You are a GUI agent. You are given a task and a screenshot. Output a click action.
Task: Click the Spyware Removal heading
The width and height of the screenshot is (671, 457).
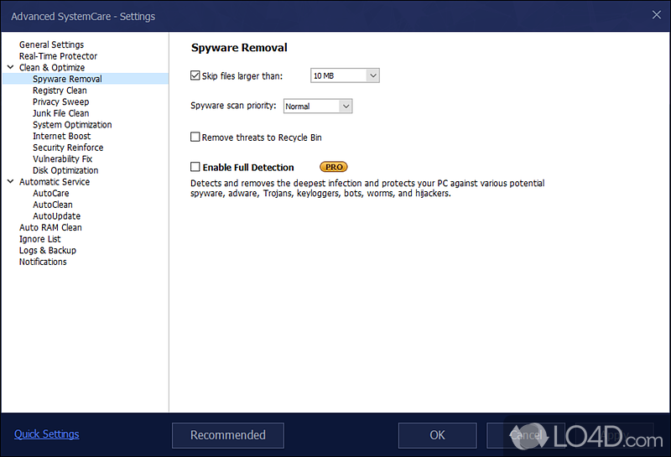[x=239, y=48]
